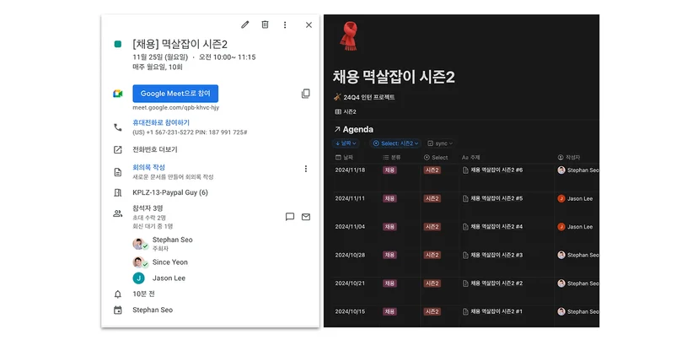The height and width of the screenshot is (340, 698).
Task: Copy the Meet link with copy icon
Action: pyautogui.click(x=306, y=94)
